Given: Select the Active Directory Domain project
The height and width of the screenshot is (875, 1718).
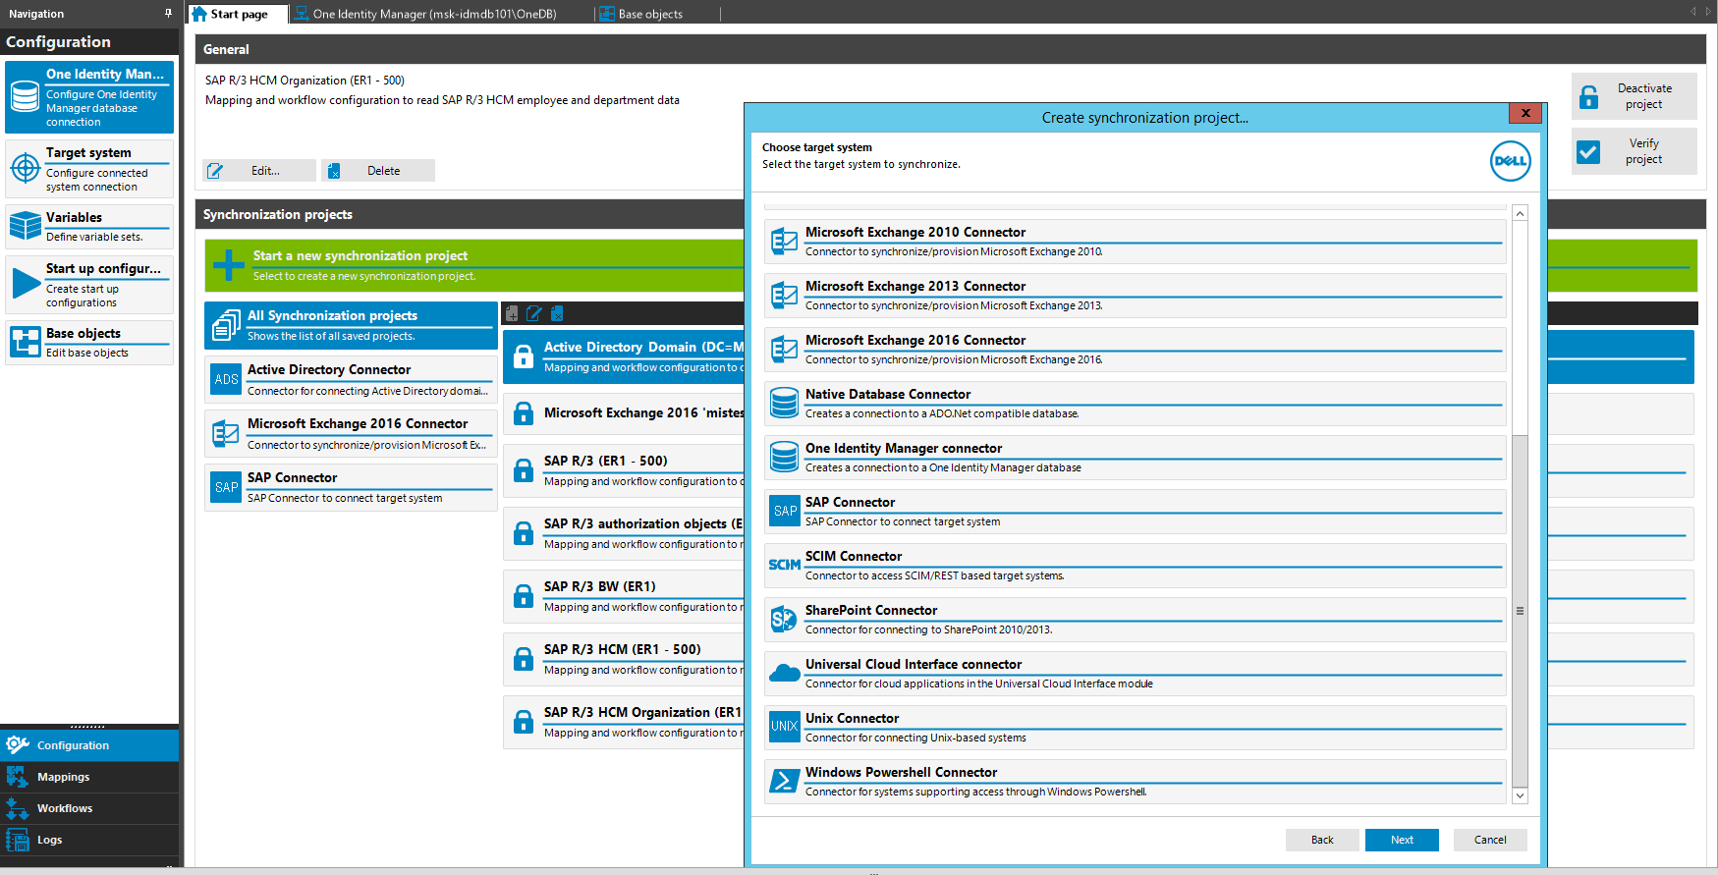Looking at the screenshot, I should pos(624,356).
